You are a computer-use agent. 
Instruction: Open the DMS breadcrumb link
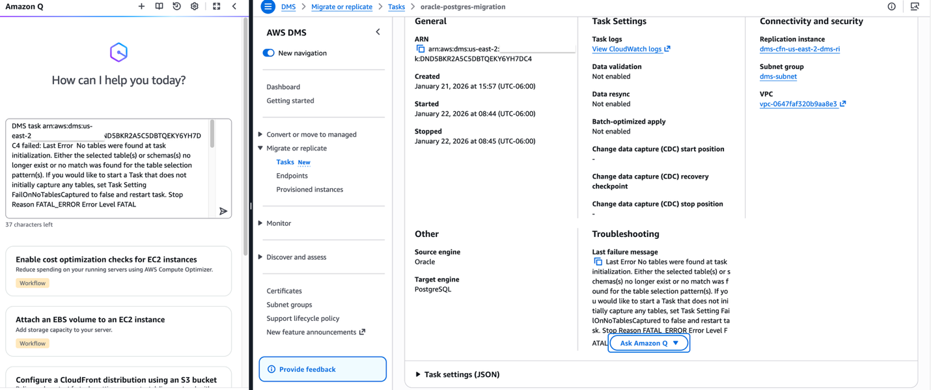click(x=288, y=7)
